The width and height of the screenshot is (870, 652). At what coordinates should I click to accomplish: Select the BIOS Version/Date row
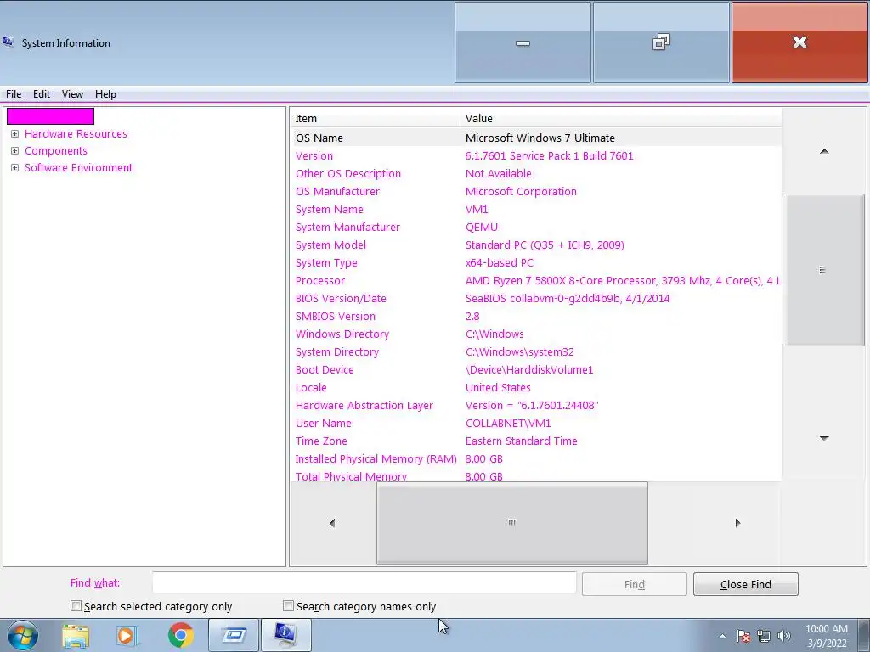[x=536, y=298]
